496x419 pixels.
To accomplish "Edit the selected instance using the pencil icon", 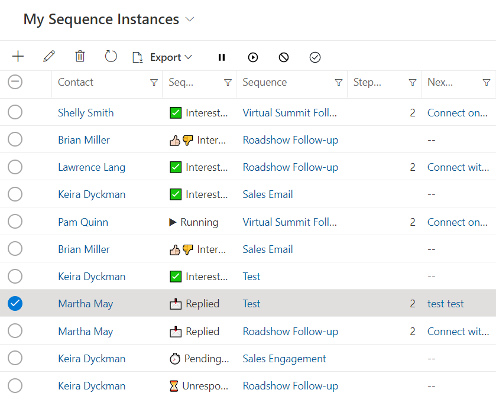I will click(49, 56).
